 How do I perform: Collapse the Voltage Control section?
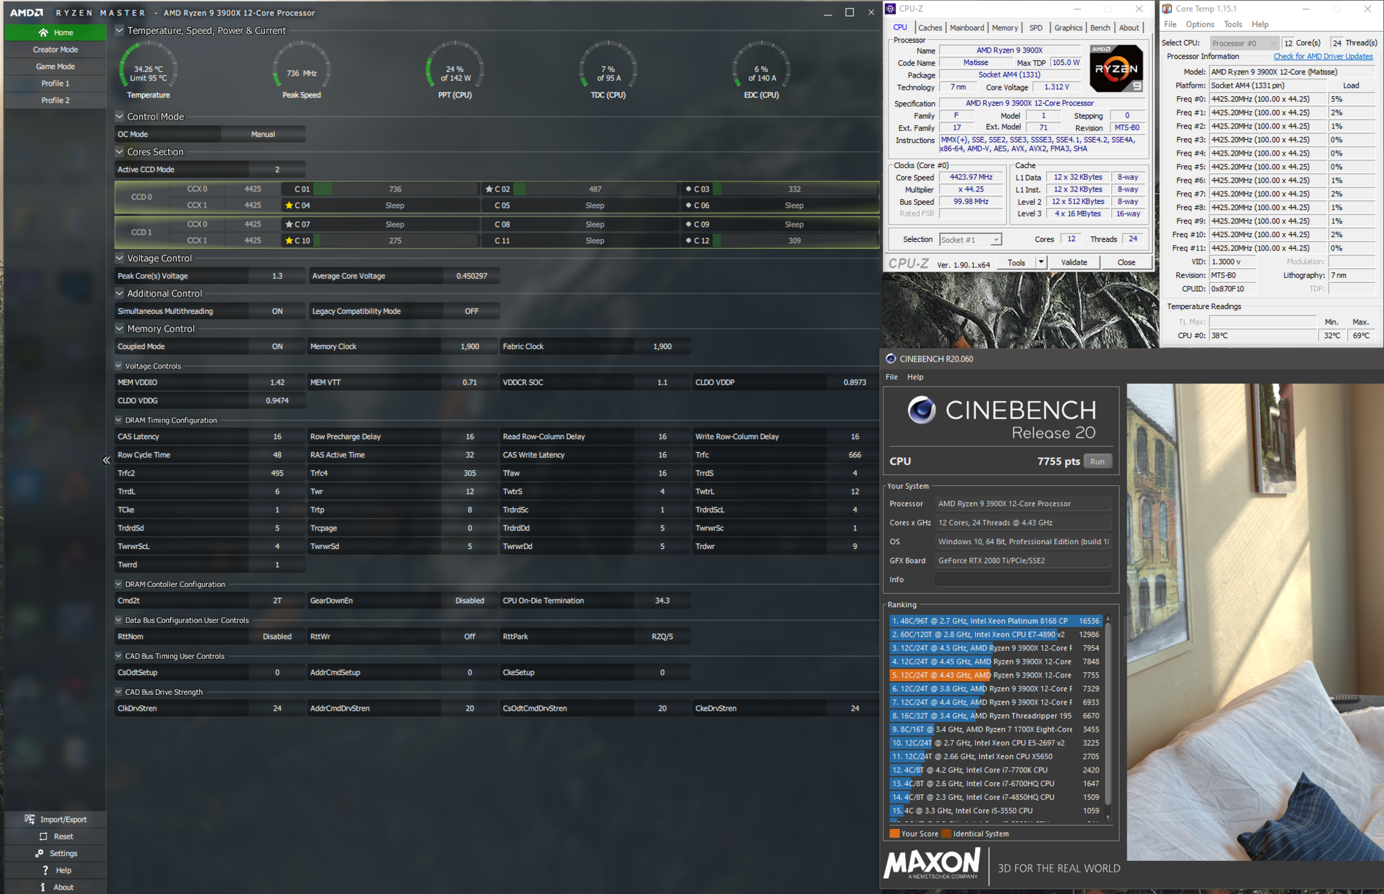pyautogui.click(x=120, y=258)
